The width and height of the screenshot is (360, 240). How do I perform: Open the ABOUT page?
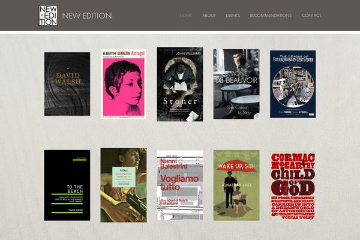(x=209, y=16)
